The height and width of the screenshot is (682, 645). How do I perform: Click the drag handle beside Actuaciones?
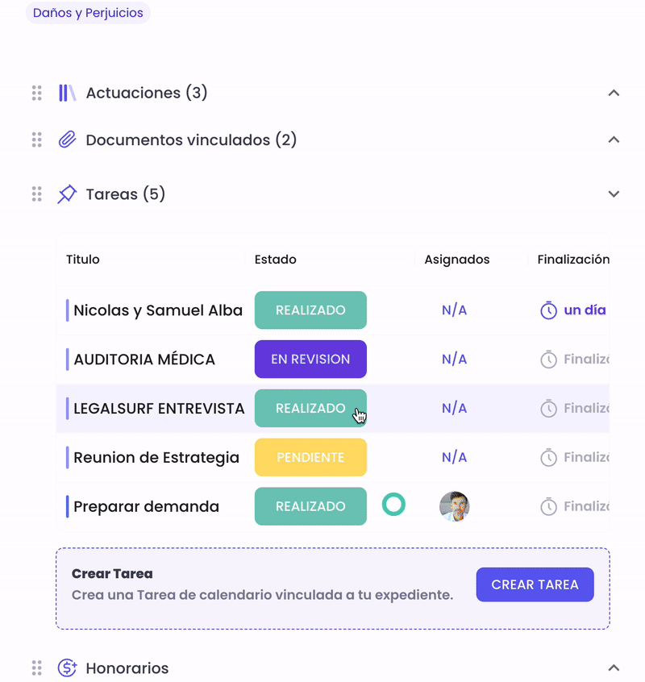(35, 93)
